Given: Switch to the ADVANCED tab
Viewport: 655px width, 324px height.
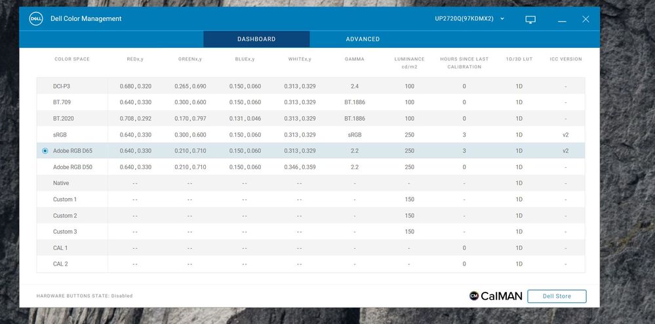Looking at the screenshot, I should coord(363,39).
